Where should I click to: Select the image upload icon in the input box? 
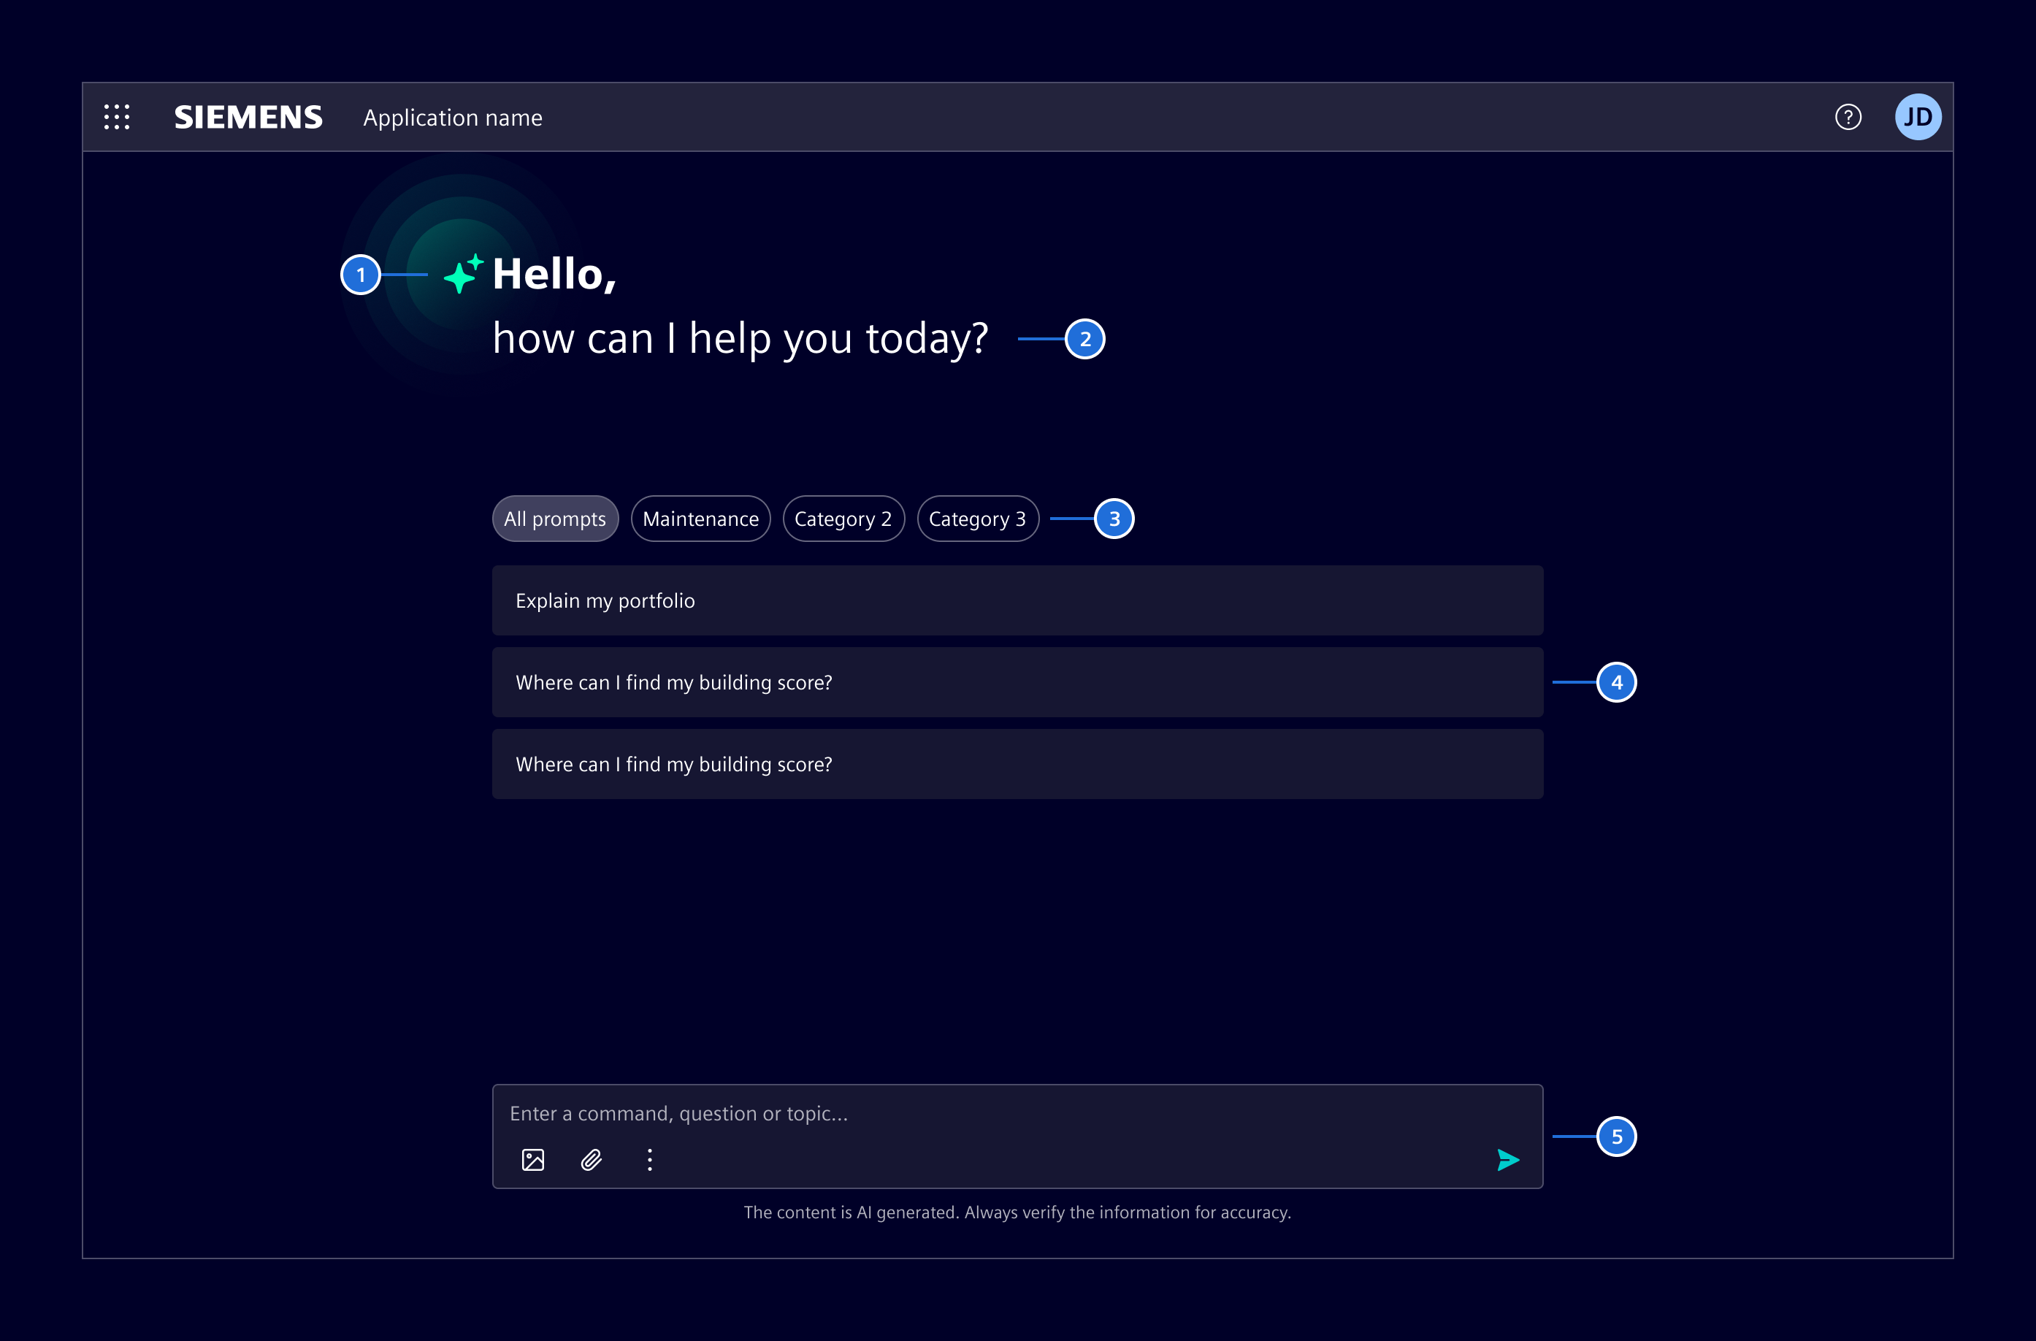point(532,1160)
